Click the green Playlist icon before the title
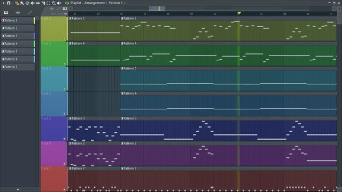342x192 pixels. 67,3
